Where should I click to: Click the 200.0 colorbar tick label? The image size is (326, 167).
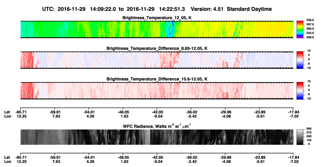310,37
